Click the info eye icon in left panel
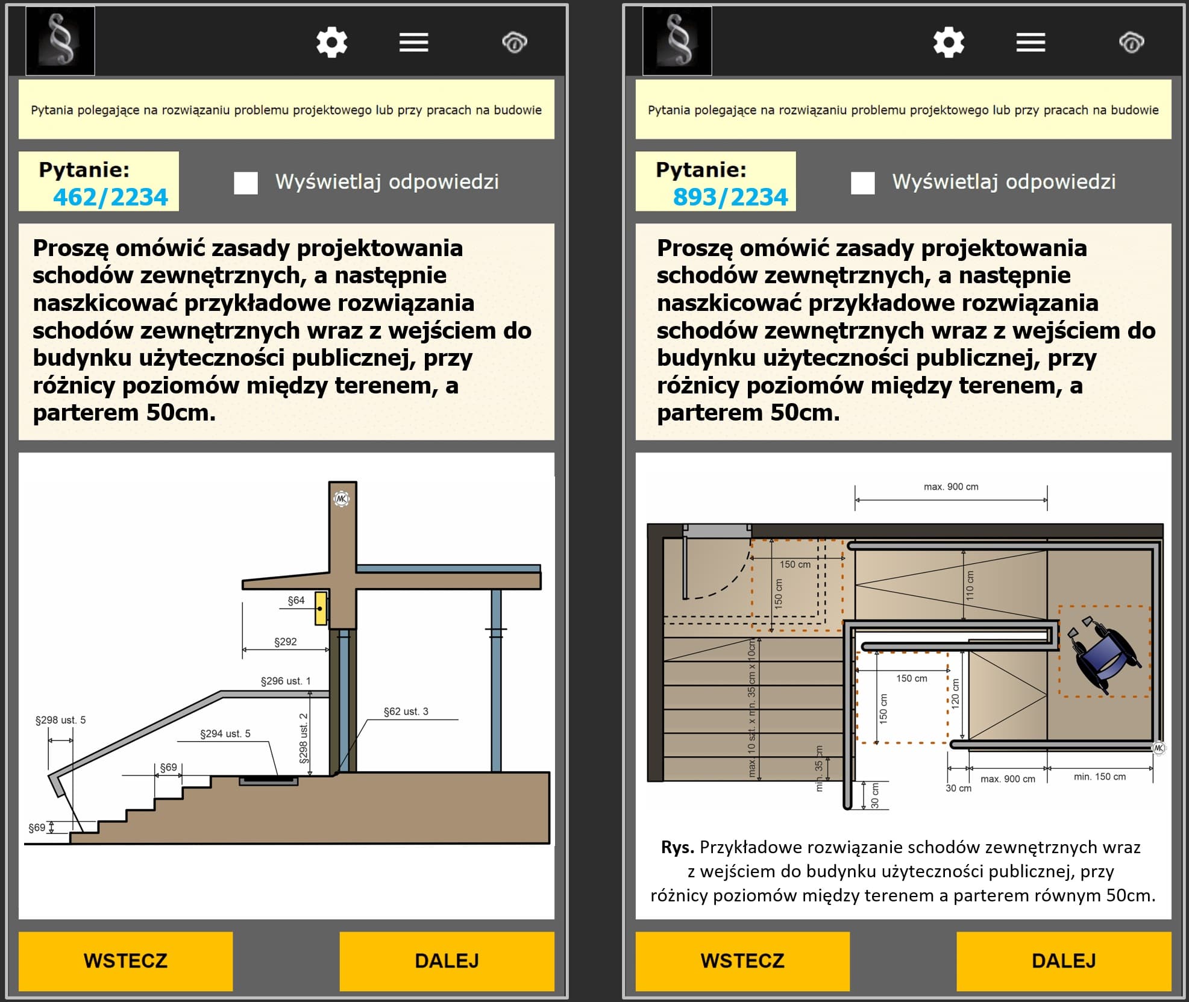This screenshot has width=1189, height=1002. [x=514, y=42]
